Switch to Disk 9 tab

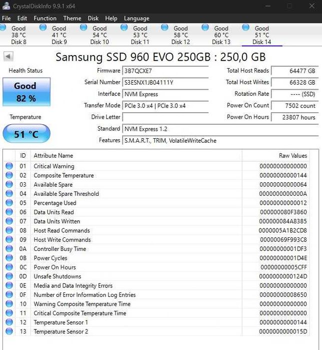[59, 35]
